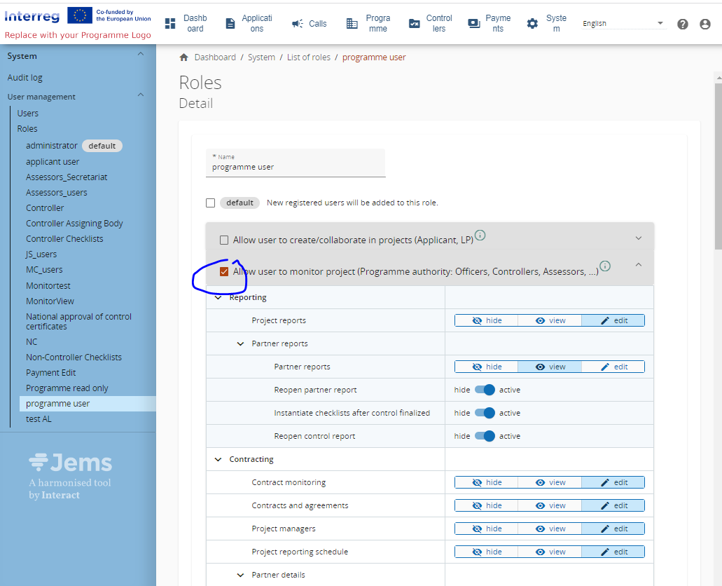Toggle the Reopen partner report switch

(x=485, y=390)
